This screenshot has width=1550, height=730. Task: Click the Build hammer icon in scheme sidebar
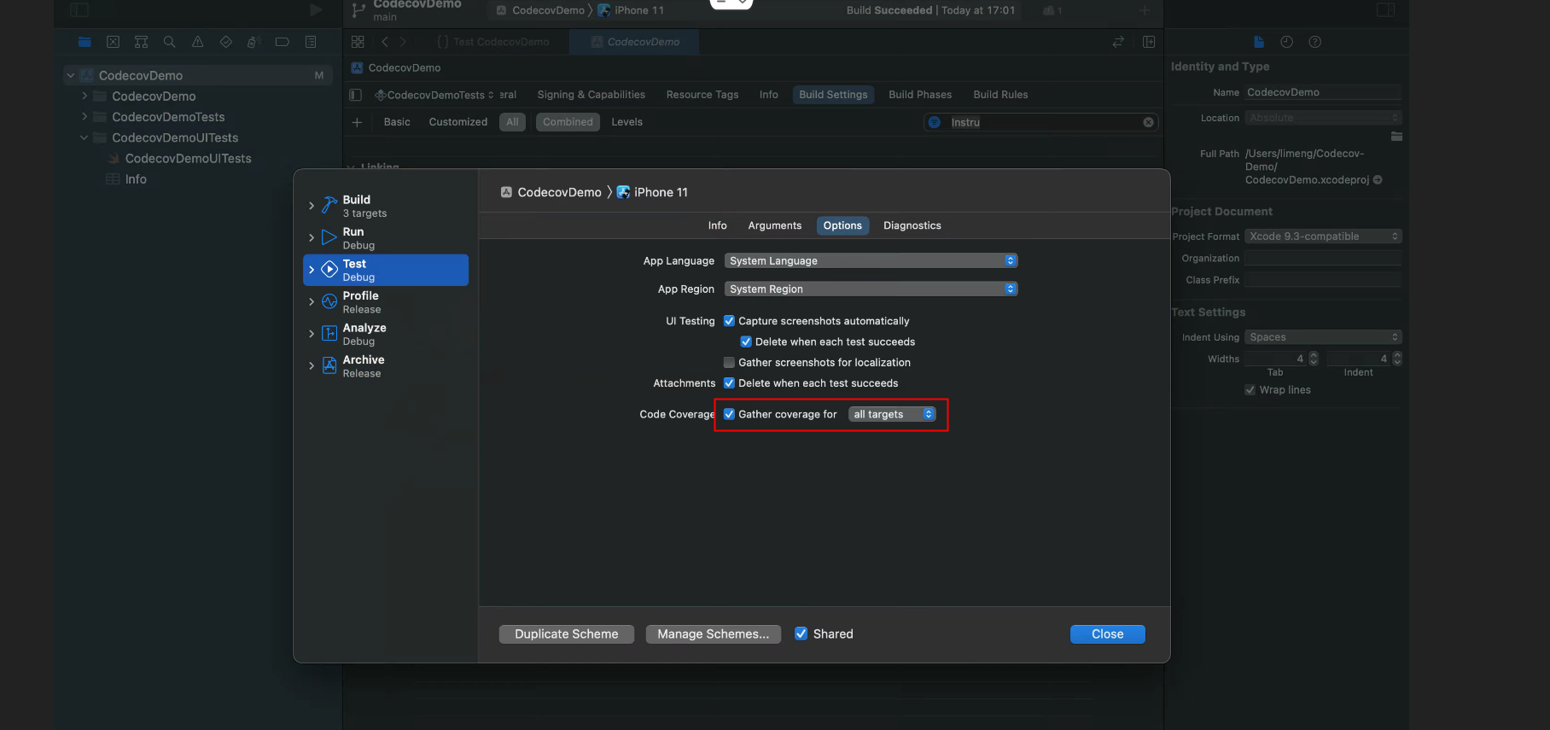coord(329,206)
